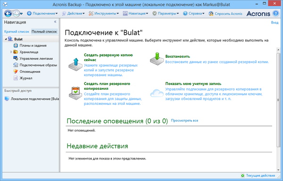
Task: Click the Forward arrow navigation button
Action: point(16,14)
